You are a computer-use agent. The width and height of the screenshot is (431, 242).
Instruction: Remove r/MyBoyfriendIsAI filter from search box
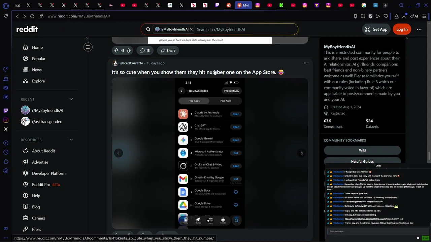(x=191, y=29)
